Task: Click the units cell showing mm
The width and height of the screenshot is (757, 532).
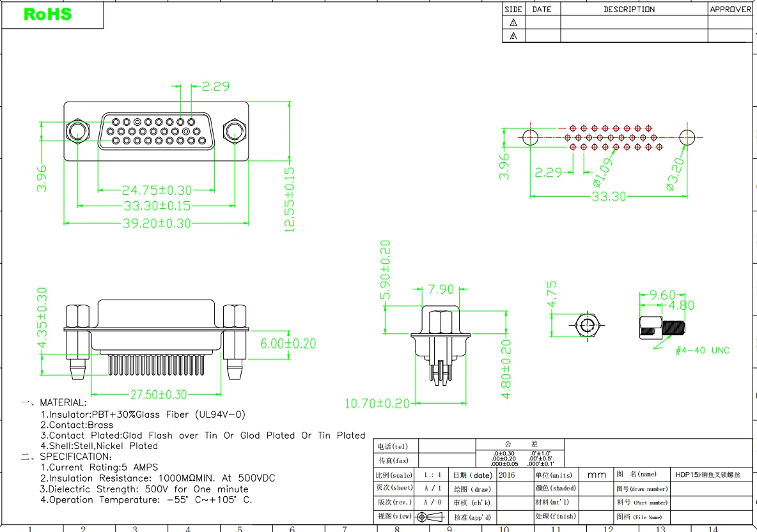Action: tap(597, 475)
